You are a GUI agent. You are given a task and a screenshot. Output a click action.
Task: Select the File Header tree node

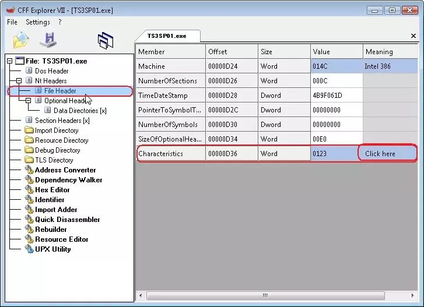click(60, 91)
